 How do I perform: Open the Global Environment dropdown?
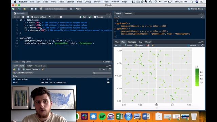tap(24, 73)
